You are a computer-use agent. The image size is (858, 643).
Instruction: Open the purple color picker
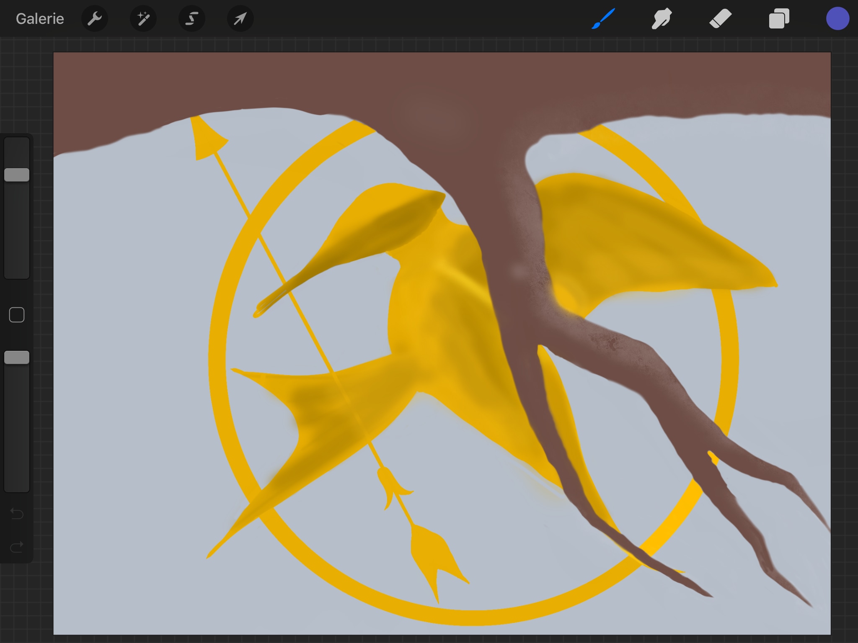pyautogui.click(x=838, y=19)
